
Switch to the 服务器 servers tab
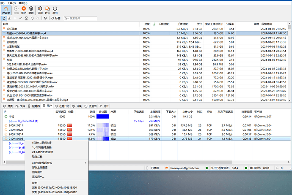(34, 106)
